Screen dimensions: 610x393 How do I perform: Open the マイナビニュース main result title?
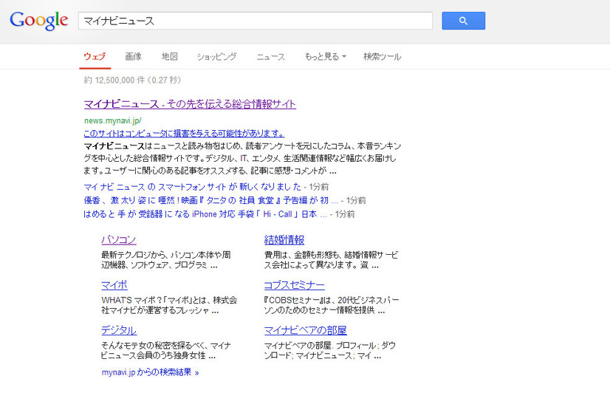click(190, 104)
